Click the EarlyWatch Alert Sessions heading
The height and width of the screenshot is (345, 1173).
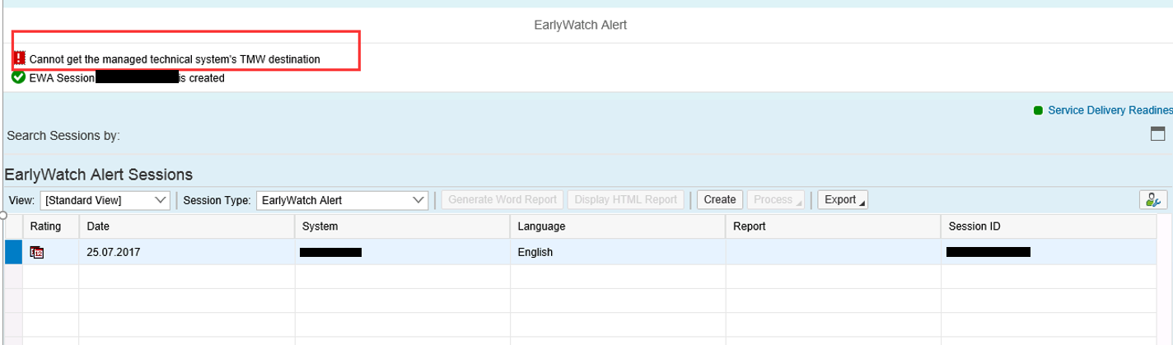pos(99,175)
